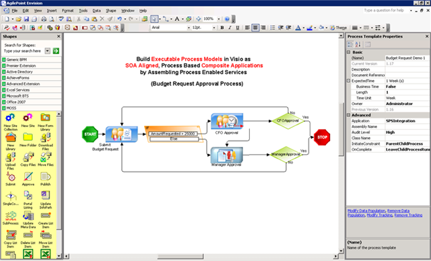431x261 pixels.
Task: Open the Shape menu
Action: pos(111,11)
